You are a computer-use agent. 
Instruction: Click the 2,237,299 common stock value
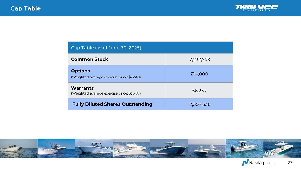(200, 59)
